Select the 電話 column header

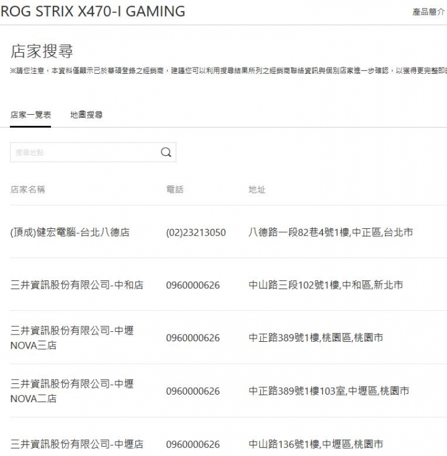[x=175, y=190]
